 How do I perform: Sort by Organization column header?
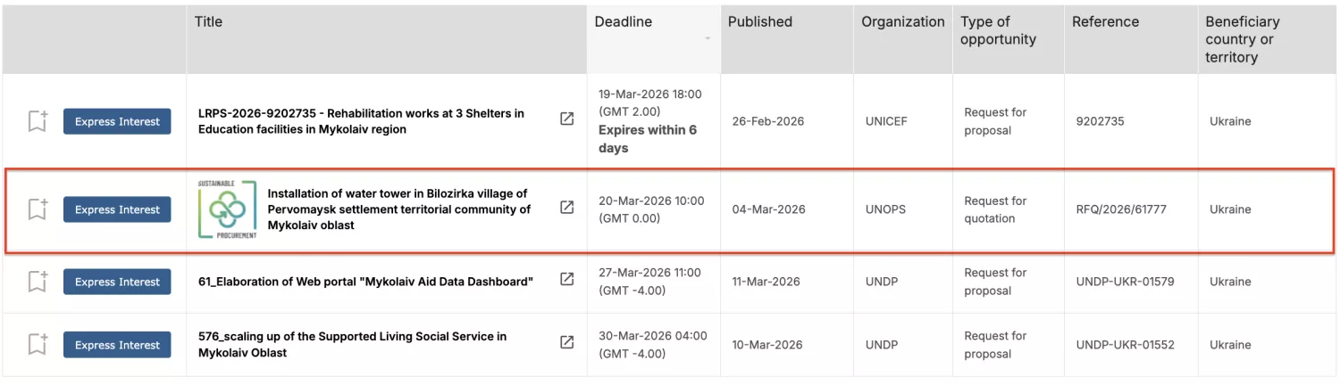point(902,21)
